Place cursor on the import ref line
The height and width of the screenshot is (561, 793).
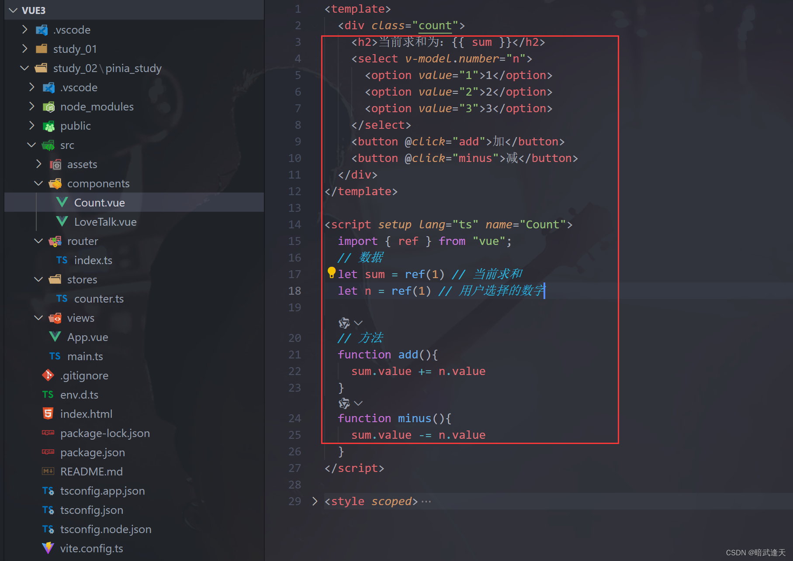click(x=425, y=241)
